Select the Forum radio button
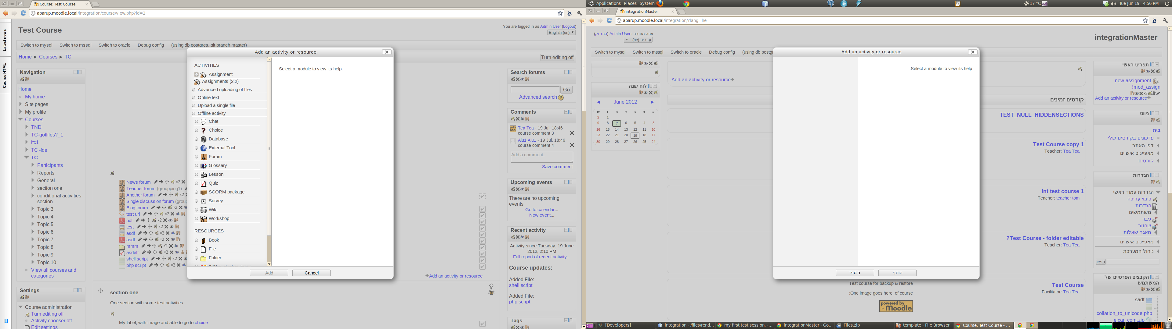The image size is (1172, 329). pos(197,157)
